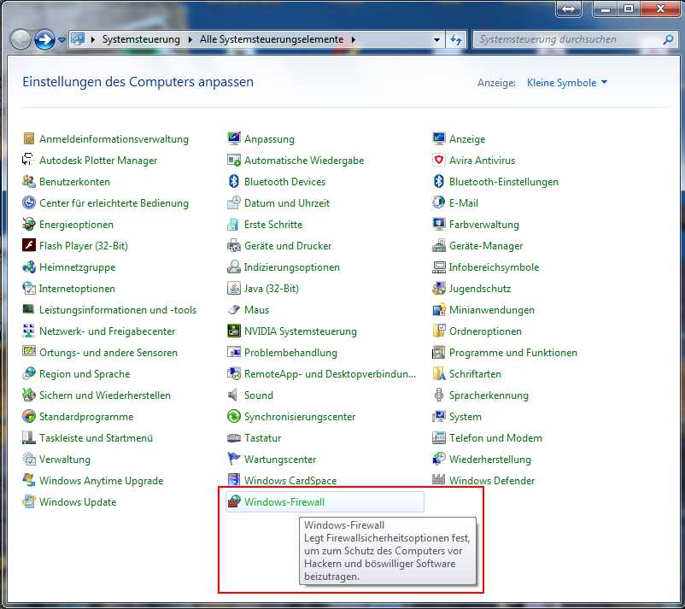The image size is (685, 609).
Task: Open the Heimnetzgruppe icon
Action: pyautogui.click(x=29, y=266)
